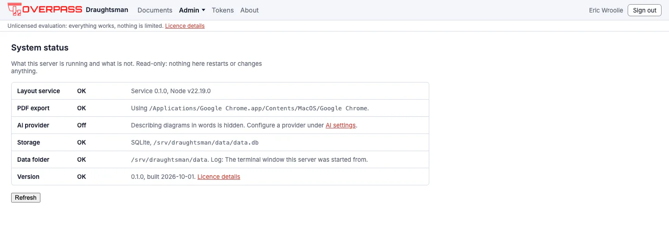The width and height of the screenshot is (669, 228).
Task: Select the Data folder row label
Action: 33,159
